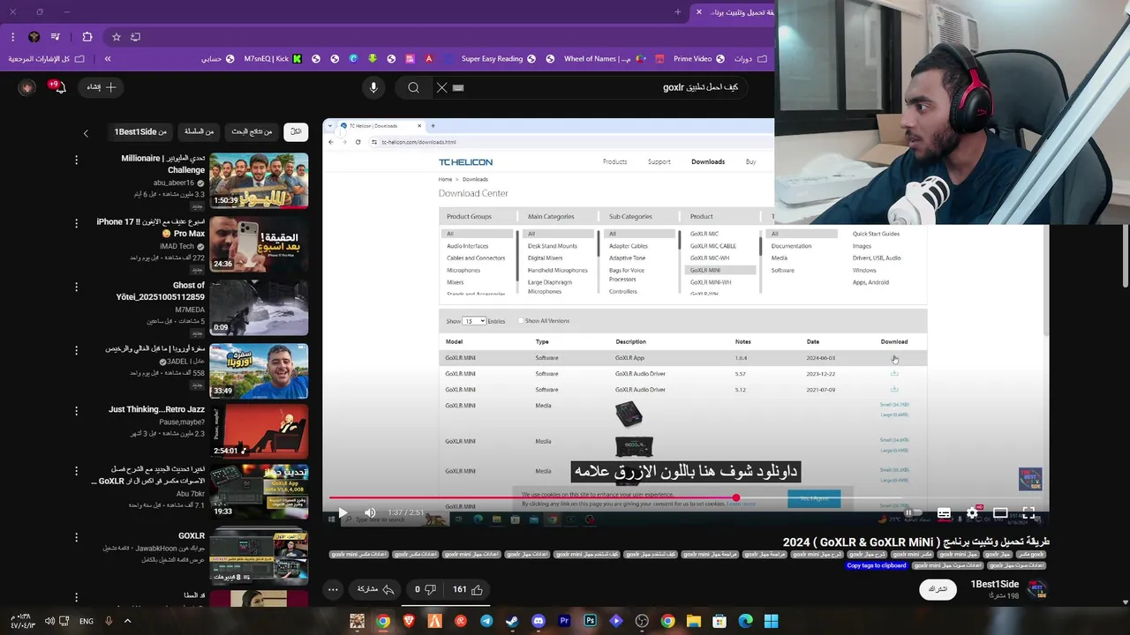1130x635 pixels.
Task: Switch to theater mode in the player
Action: (x=1000, y=512)
